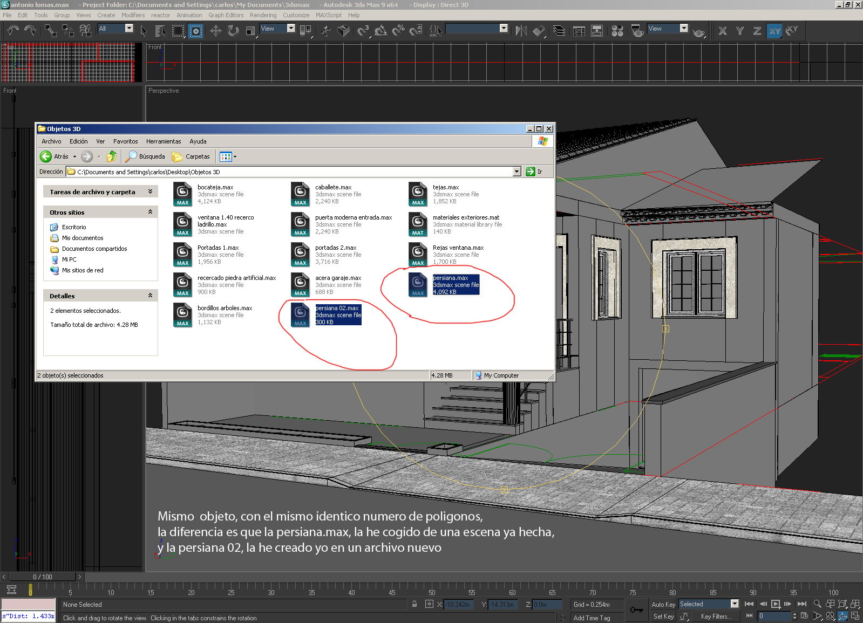Screen dimensions: 863x623
Task: Open the All selection filter dropdown
Action: pos(129,29)
